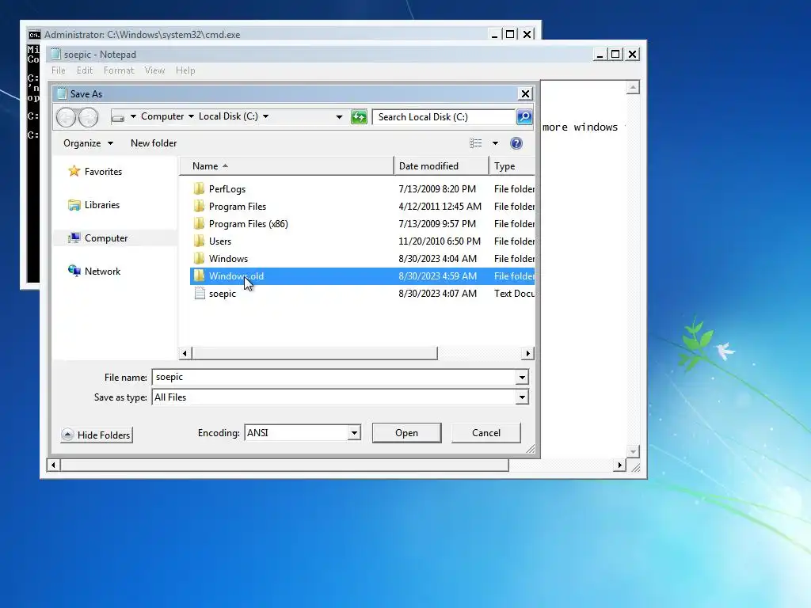Select the PerfLogs folder icon
Image resolution: width=811 pixels, height=608 pixels.
coord(199,188)
